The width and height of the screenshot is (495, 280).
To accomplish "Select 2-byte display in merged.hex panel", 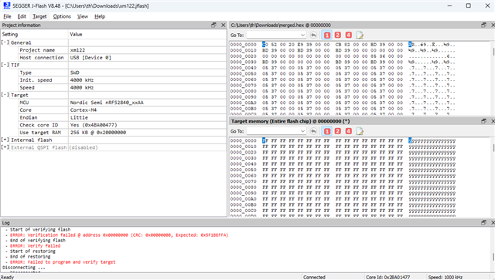I will coord(338,35).
